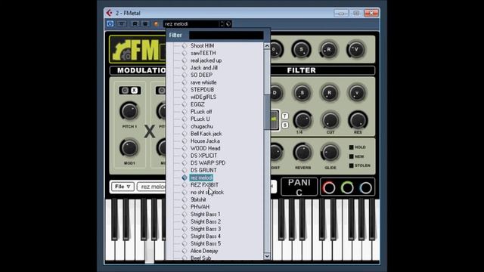The width and height of the screenshot is (484, 272).
Task: Click the preset up/down stepper arrows
Action: pyautogui.click(x=222, y=23)
